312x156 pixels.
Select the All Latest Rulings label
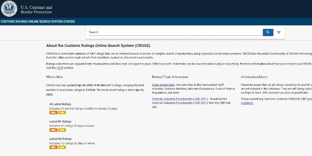[x=60, y=104]
